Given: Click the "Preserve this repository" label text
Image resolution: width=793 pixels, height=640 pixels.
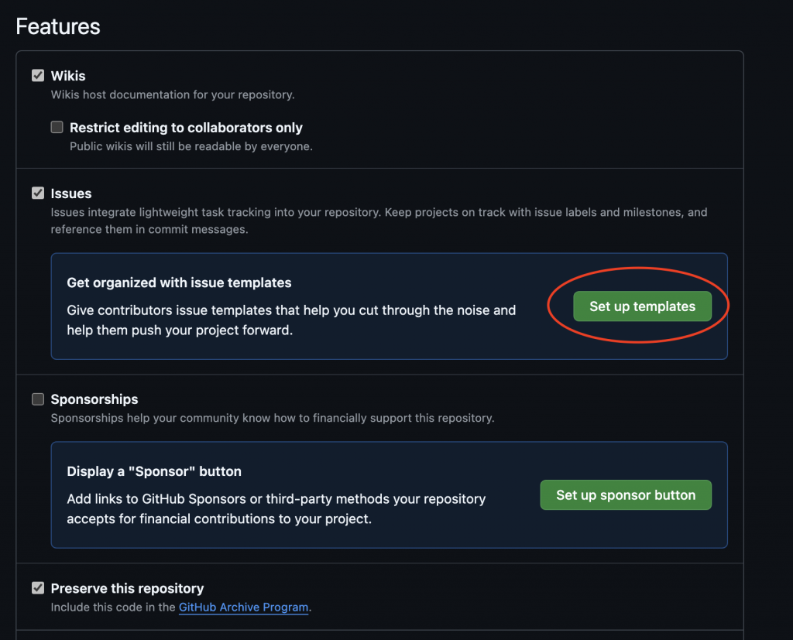Looking at the screenshot, I should tap(127, 588).
